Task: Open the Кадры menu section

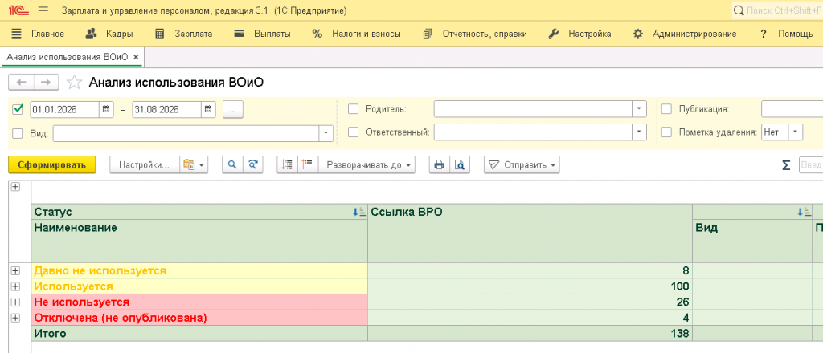Action: (109, 34)
